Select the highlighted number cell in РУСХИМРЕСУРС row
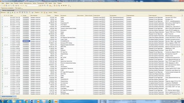The height and width of the screenshot is (103, 184). (x=26, y=41)
